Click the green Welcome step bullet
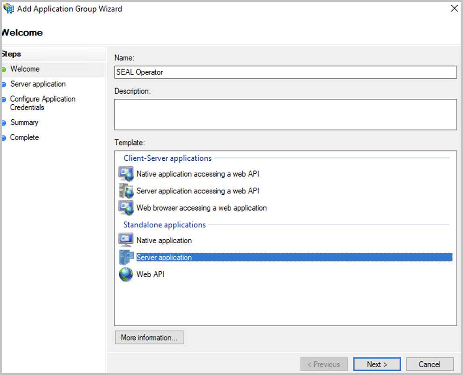The height and width of the screenshot is (375, 463). coord(4,69)
